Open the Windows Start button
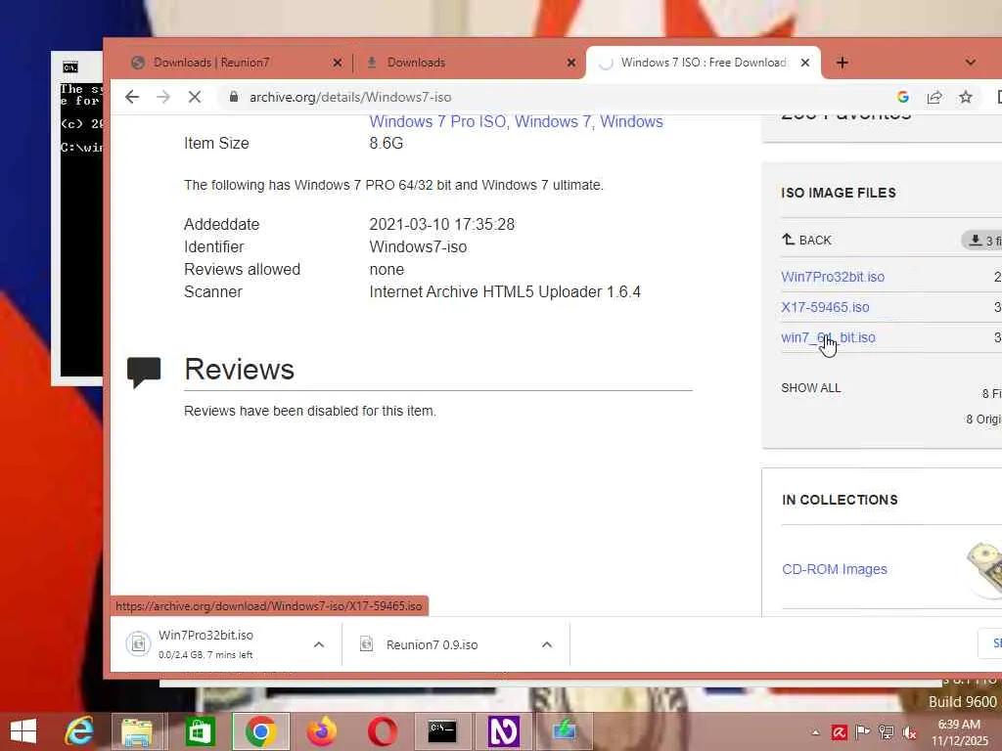The image size is (1002, 751). tap(23, 731)
